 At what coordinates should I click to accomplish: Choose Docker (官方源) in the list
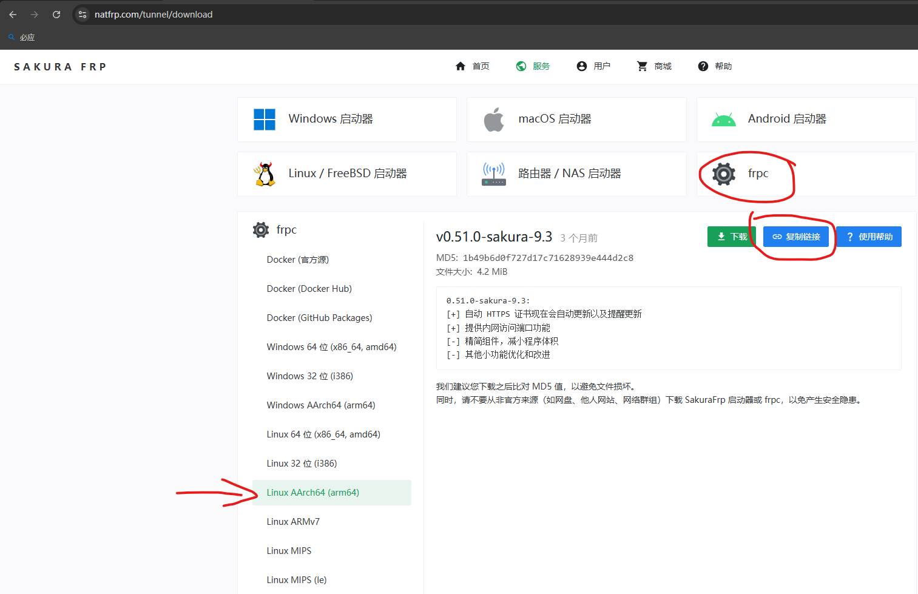tap(332, 260)
